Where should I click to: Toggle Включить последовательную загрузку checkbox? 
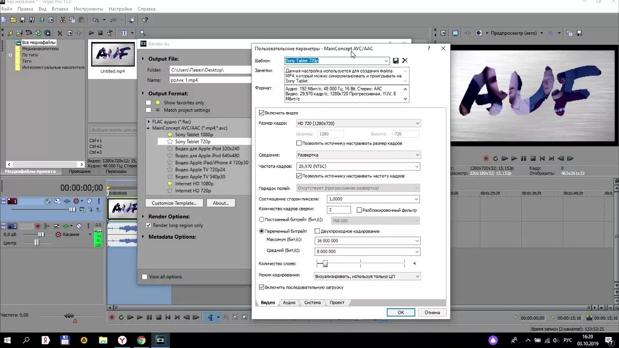[262, 287]
